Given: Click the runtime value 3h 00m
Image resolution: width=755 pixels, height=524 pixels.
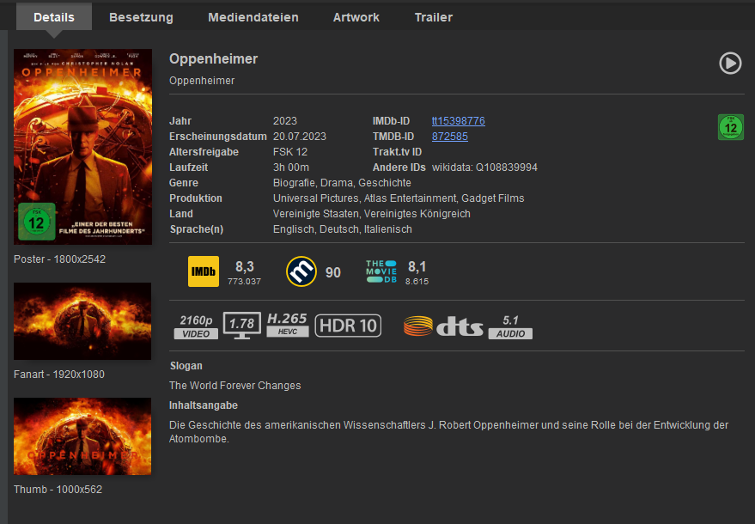Looking at the screenshot, I should point(291,168).
